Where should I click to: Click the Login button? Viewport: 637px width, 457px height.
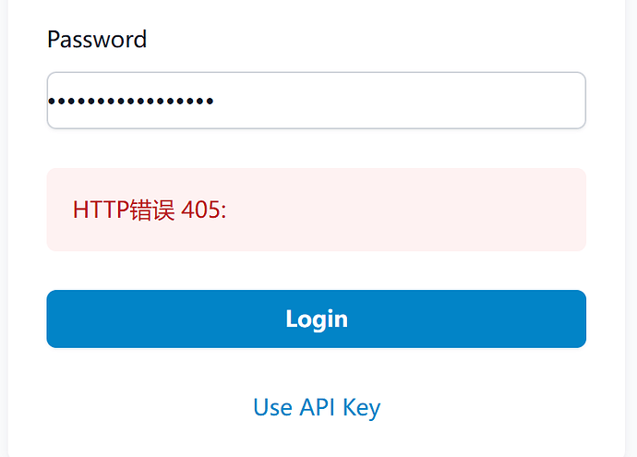click(x=316, y=319)
